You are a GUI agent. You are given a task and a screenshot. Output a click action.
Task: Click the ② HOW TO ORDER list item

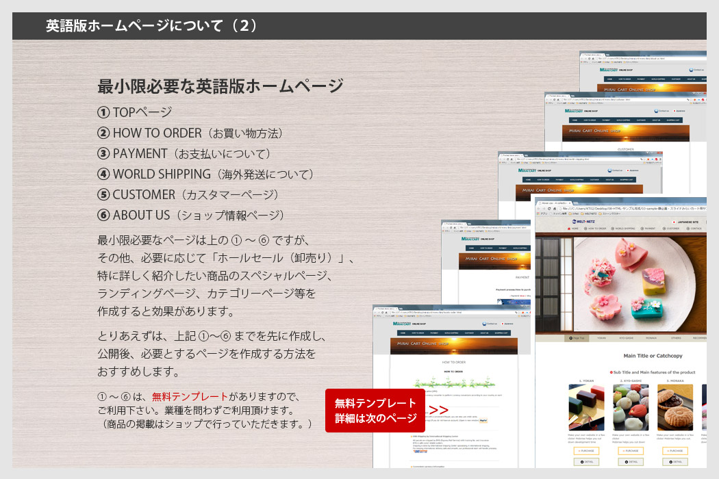pos(190,133)
